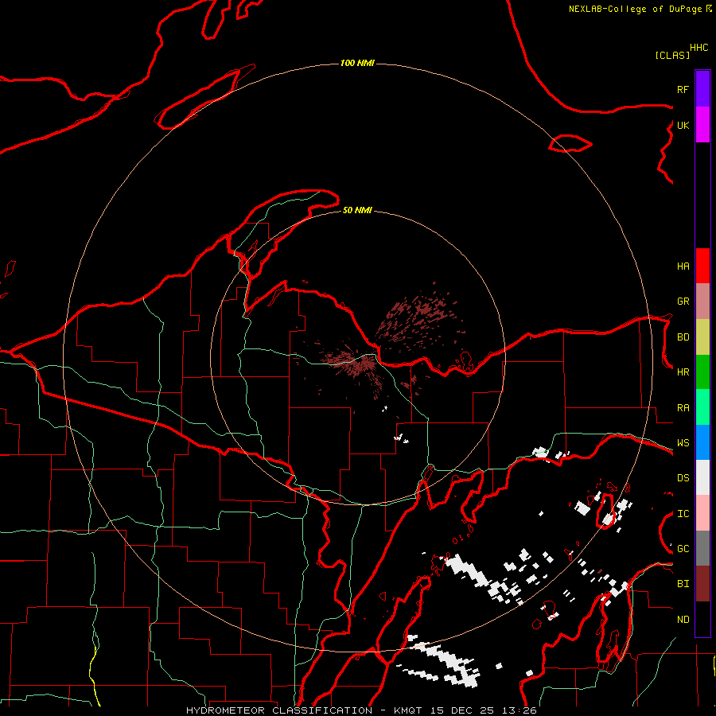716x716 pixels.
Task: Click the GR legend label
Action: pos(683,302)
